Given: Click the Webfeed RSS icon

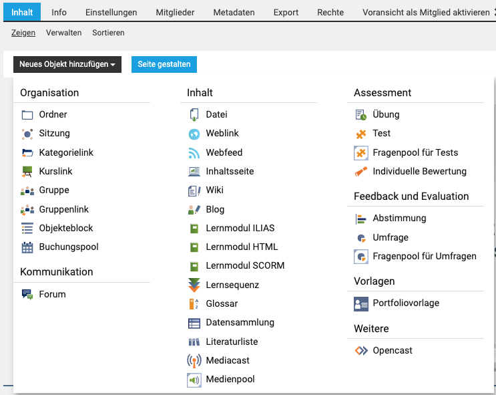Looking at the screenshot, I should pos(194,153).
